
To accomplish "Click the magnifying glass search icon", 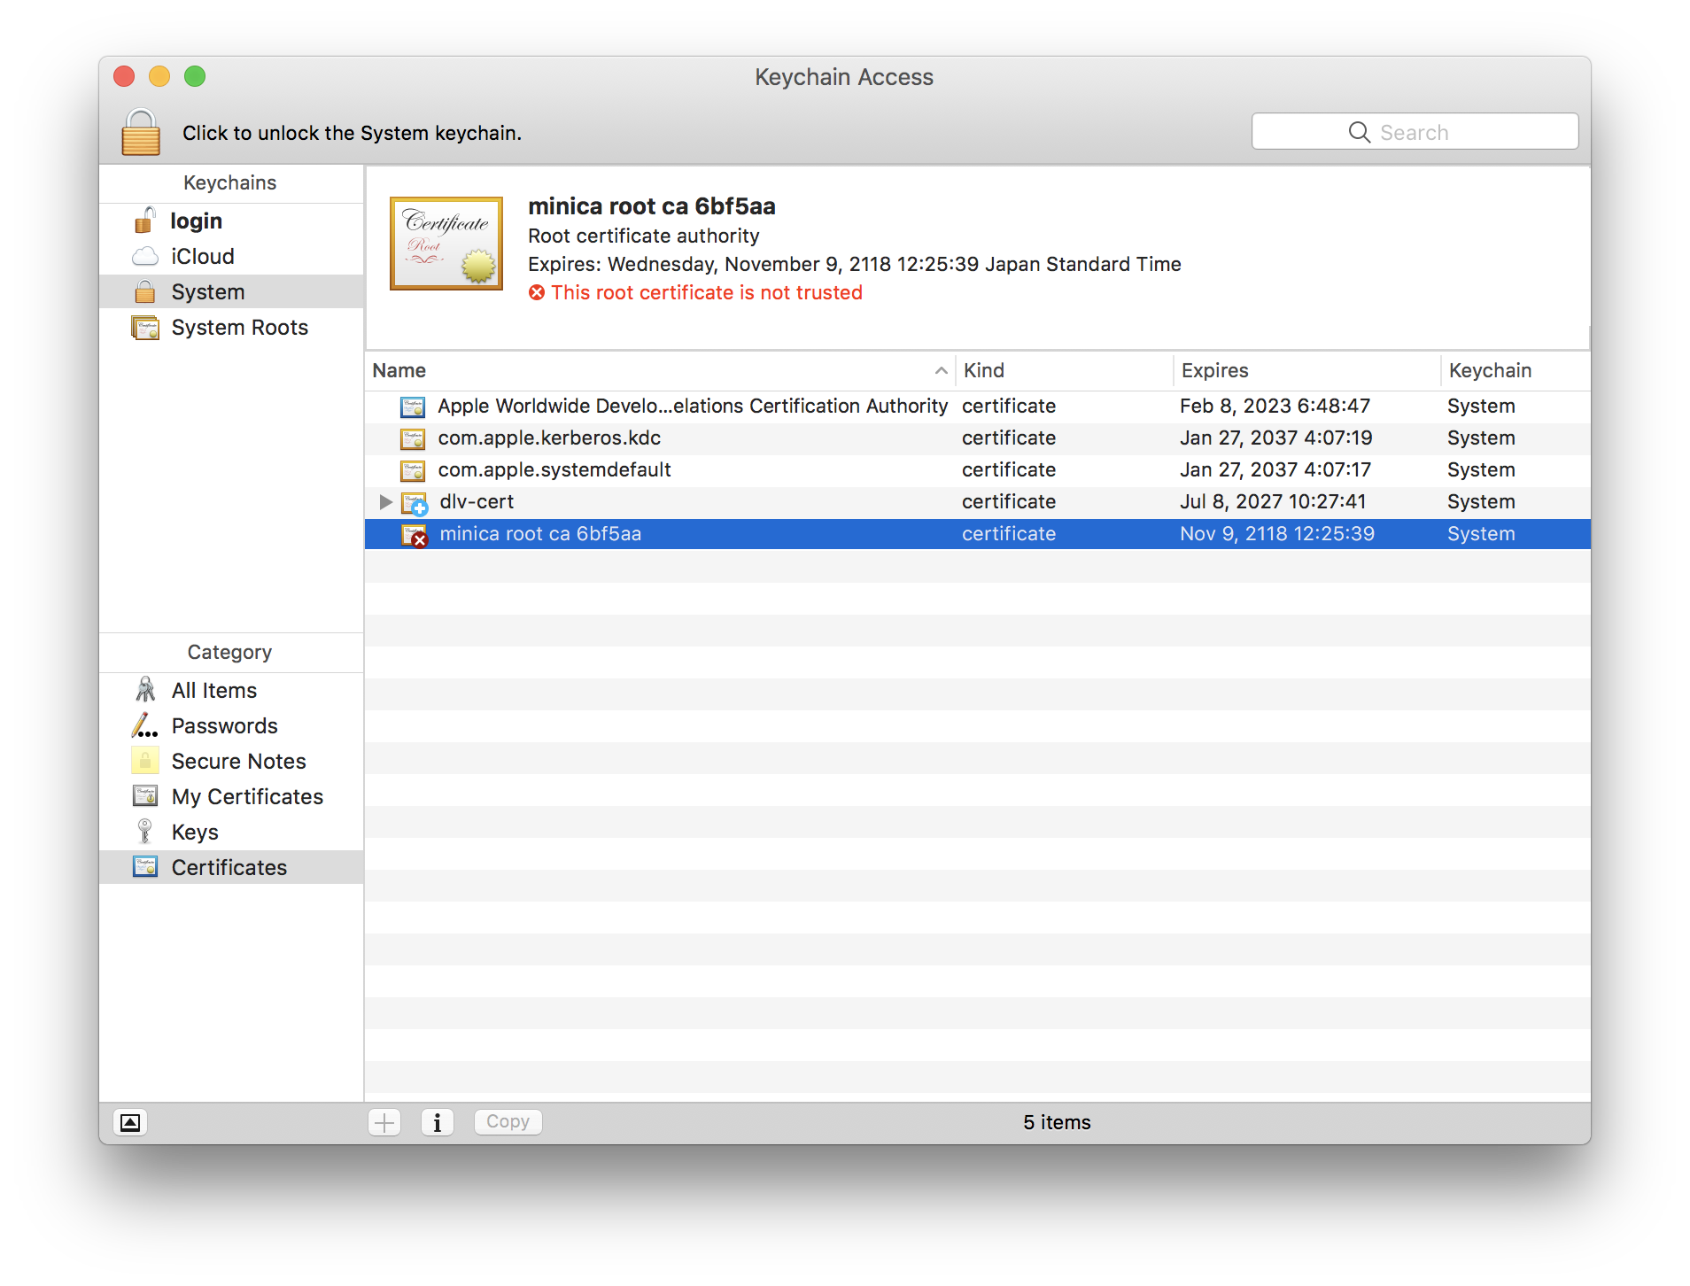I will click(1360, 132).
